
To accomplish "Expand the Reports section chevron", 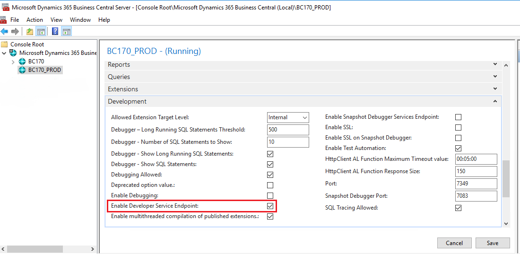I will (x=495, y=64).
